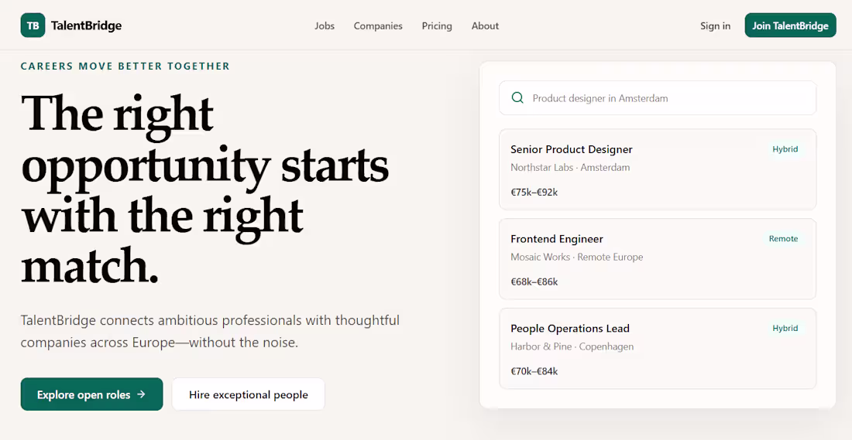The height and width of the screenshot is (440, 852).
Task: Click the Sign in link
Action: point(715,26)
